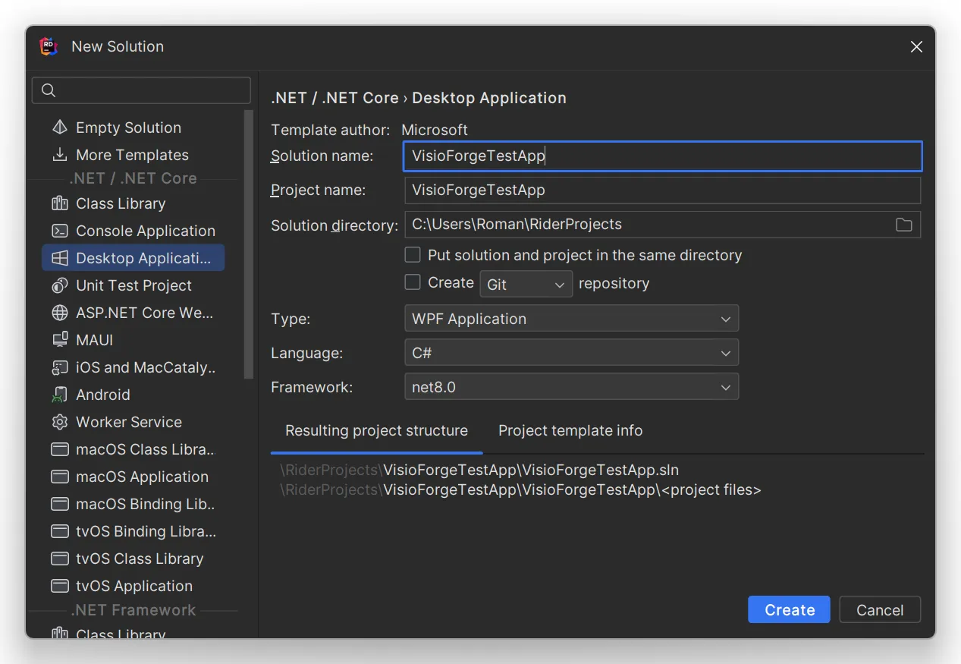Viewport: 961px width, 664px height.
Task: Select the Console Application template
Action: [x=144, y=230]
